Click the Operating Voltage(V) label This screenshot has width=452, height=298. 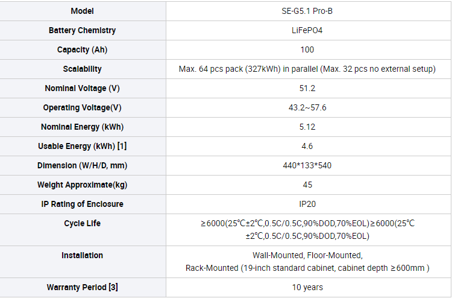pos(82,107)
